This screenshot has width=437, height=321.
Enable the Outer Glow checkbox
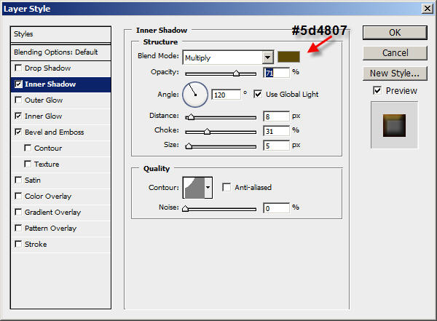[x=18, y=100]
